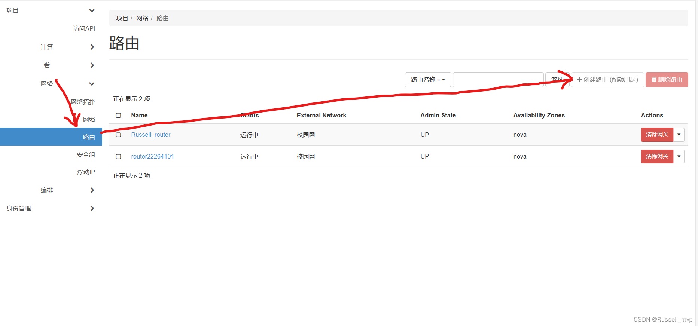Click the 项目 breadcrumb link
698x326 pixels.
pos(122,18)
